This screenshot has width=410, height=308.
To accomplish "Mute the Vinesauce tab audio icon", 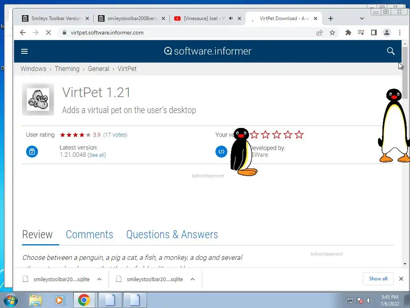I will [231, 18].
